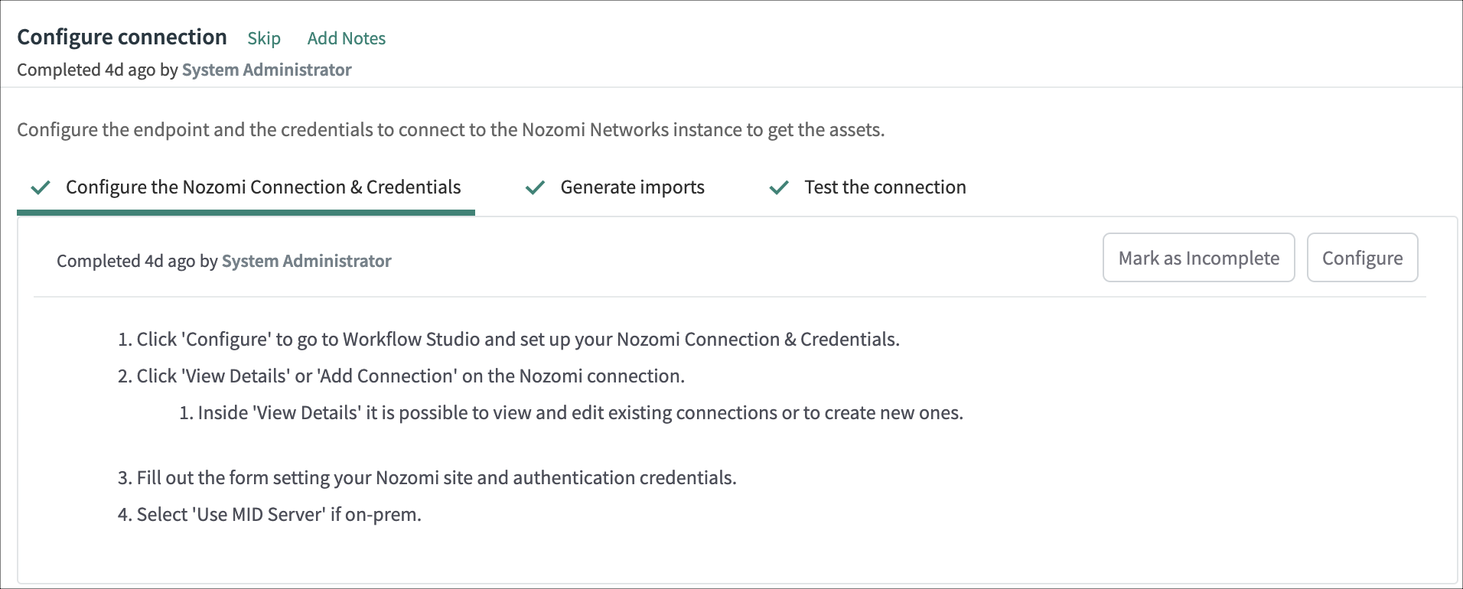The image size is (1463, 589).
Task: Open Test the connection tab
Action: pos(868,187)
